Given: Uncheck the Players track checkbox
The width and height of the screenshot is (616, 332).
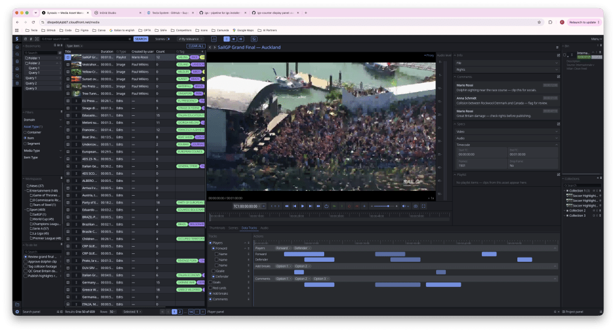Looking at the screenshot, I should click(x=211, y=243).
